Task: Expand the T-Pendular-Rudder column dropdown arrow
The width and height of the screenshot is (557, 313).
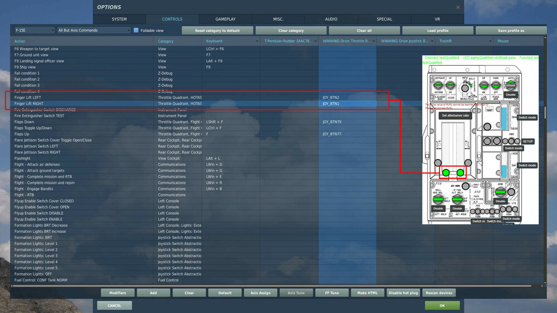Action: click(315, 41)
